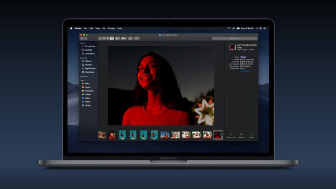This screenshot has width=336, height=189.
Task: Select the first thumbnail in filmstrip
Action: click(x=102, y=135)
